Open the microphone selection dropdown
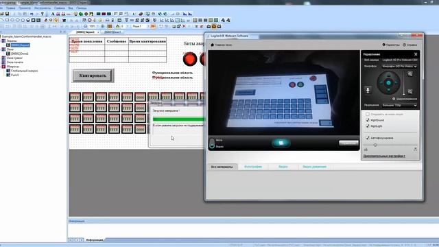 [x=399, y=67]
